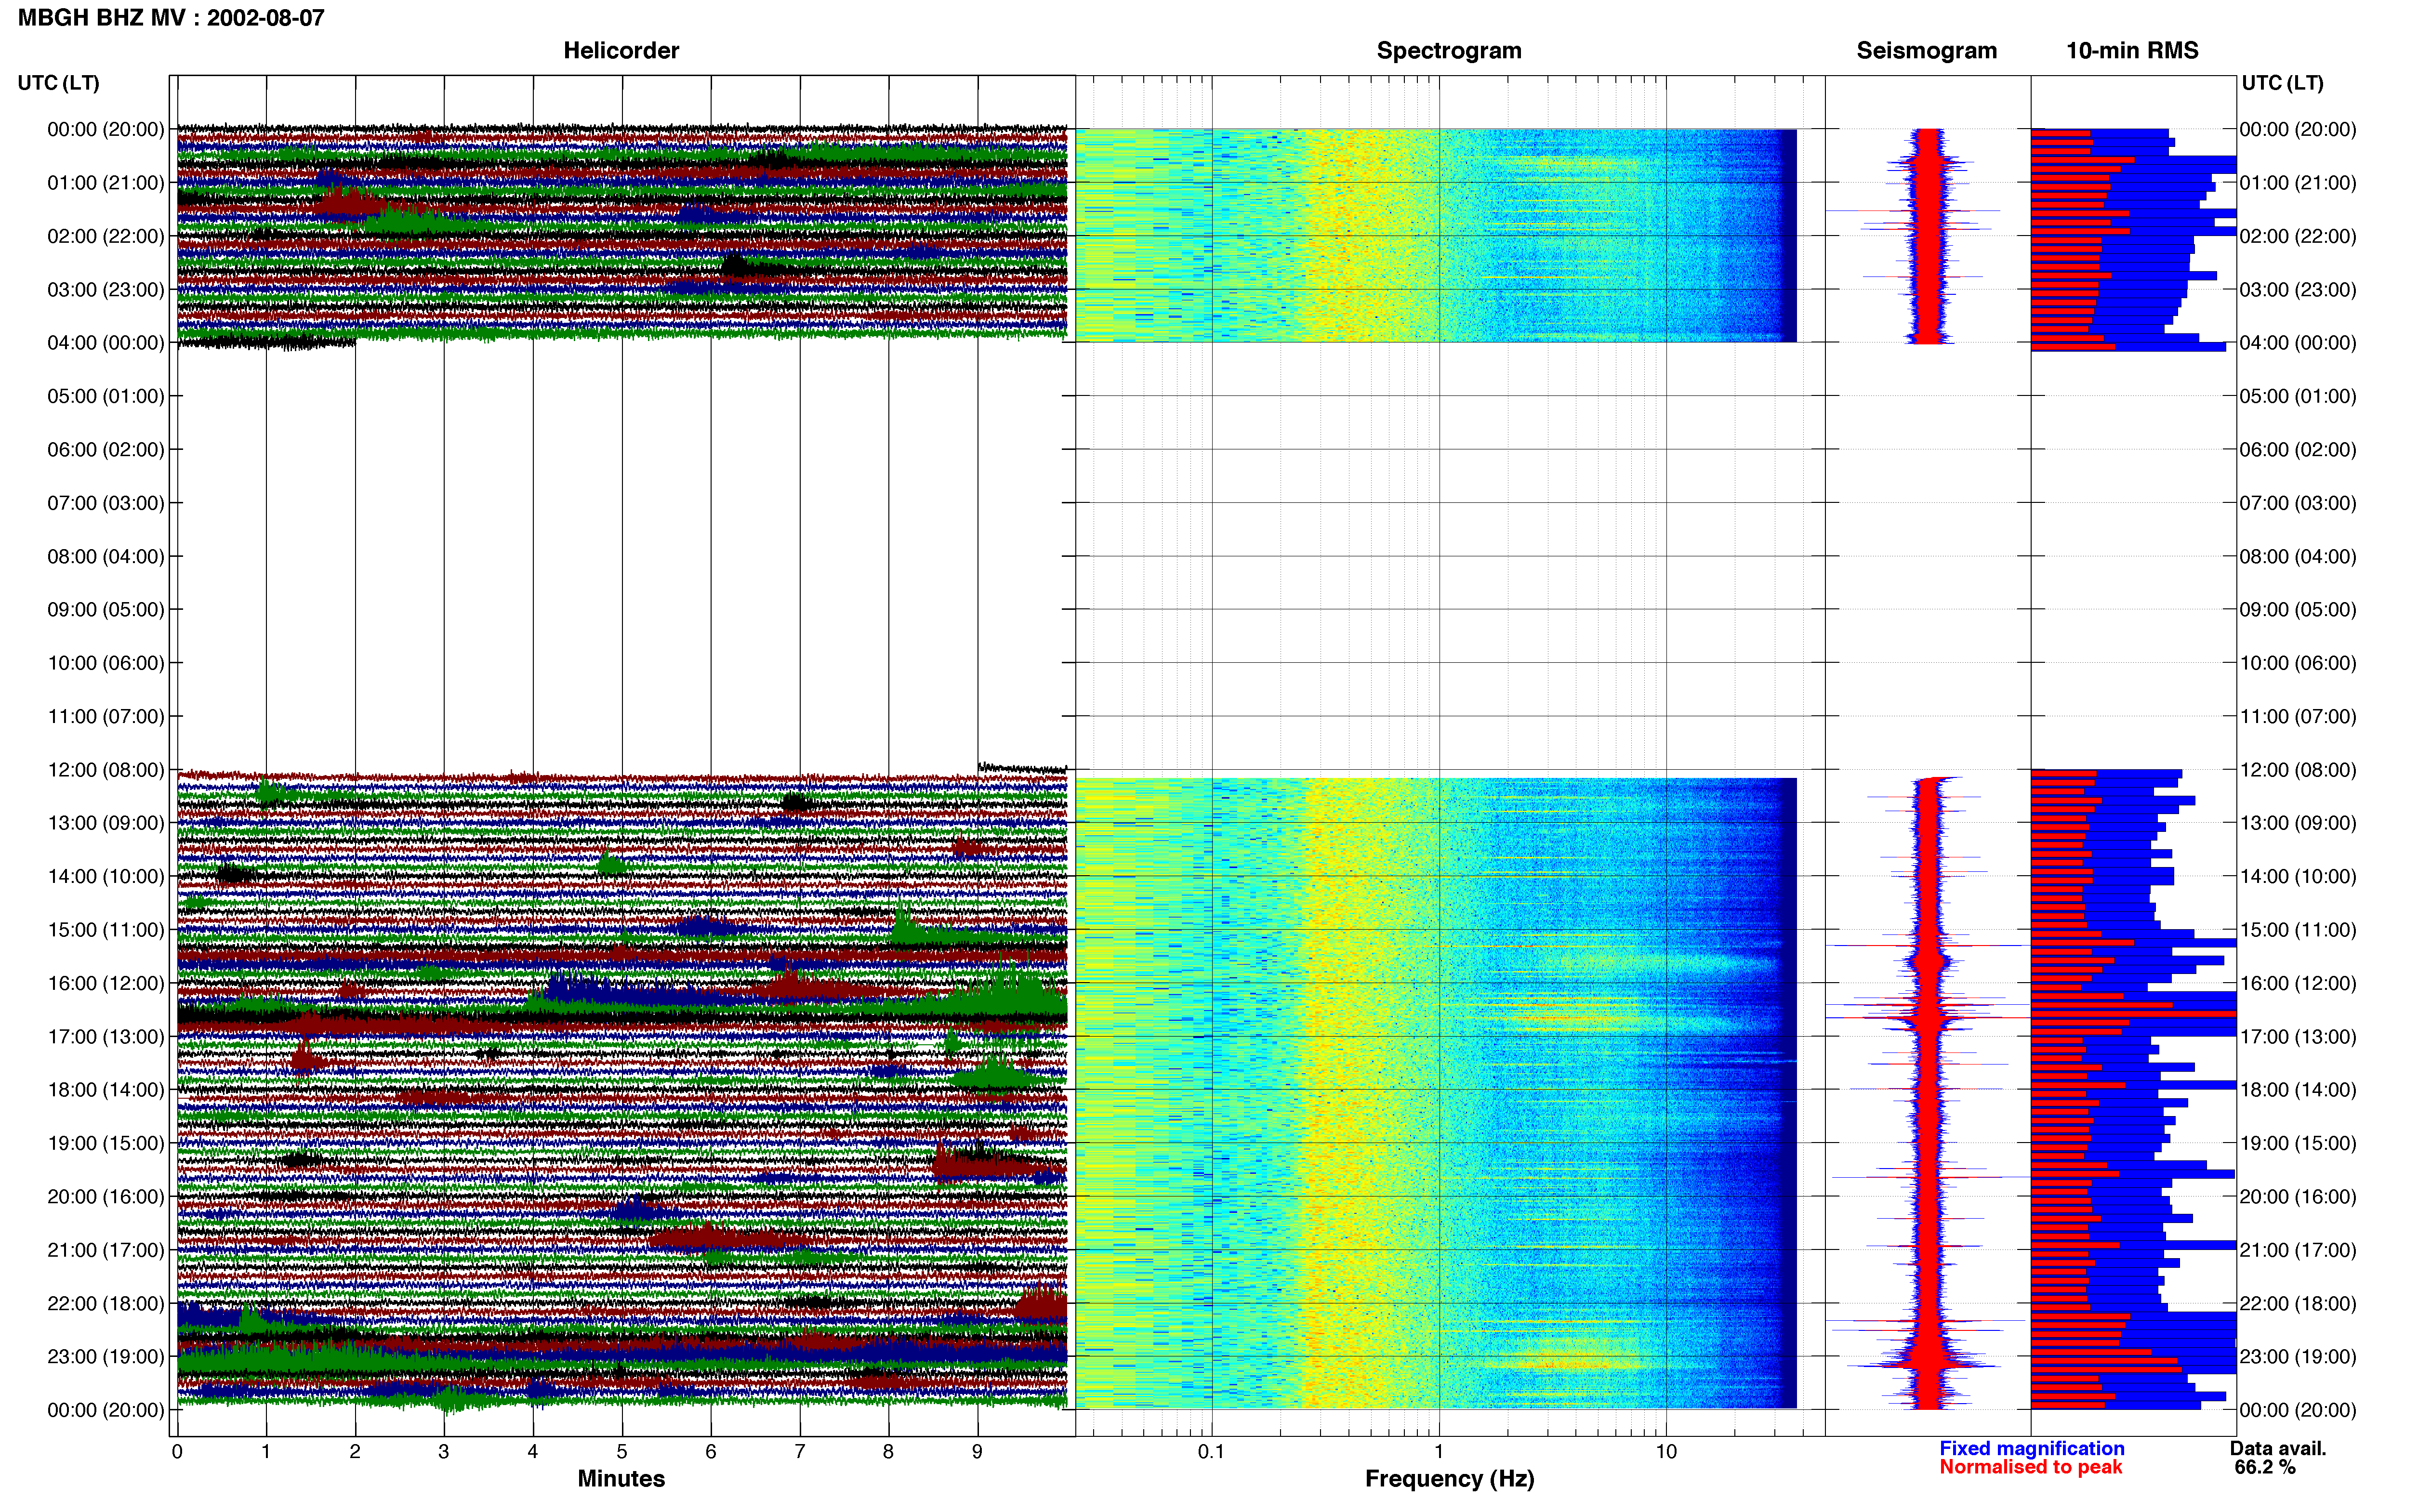Click left time label 05:00 (01:00)
Viewport: 2418px width, 1512px height.
click(x=106, y=396)
